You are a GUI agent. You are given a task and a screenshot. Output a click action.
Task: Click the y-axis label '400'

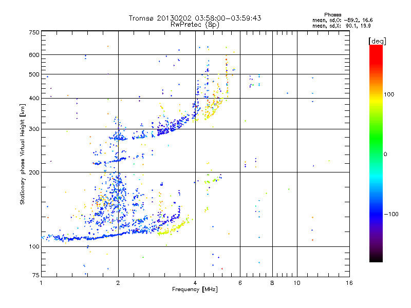point(34,98)
